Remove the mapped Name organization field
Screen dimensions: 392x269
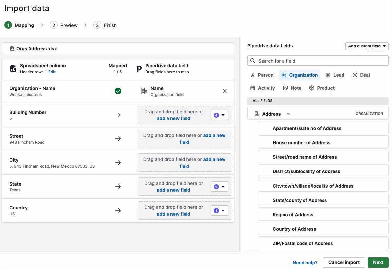(x=225, y=91)
